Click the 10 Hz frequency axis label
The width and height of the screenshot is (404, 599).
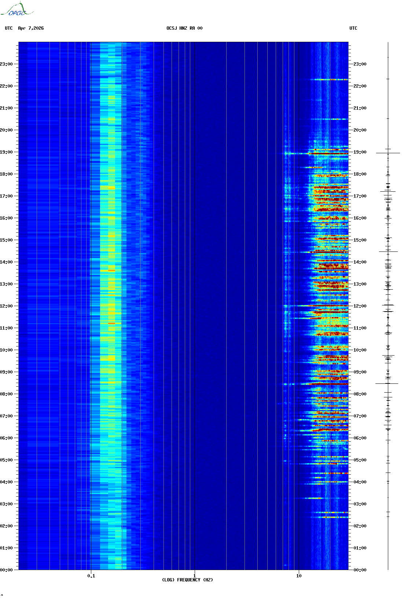coord(299,576)
